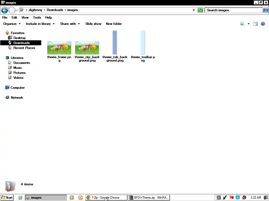Viewport: 269px width, 201px height.
Task: Click the 3:22 AM clock
Action: point(256,198)
